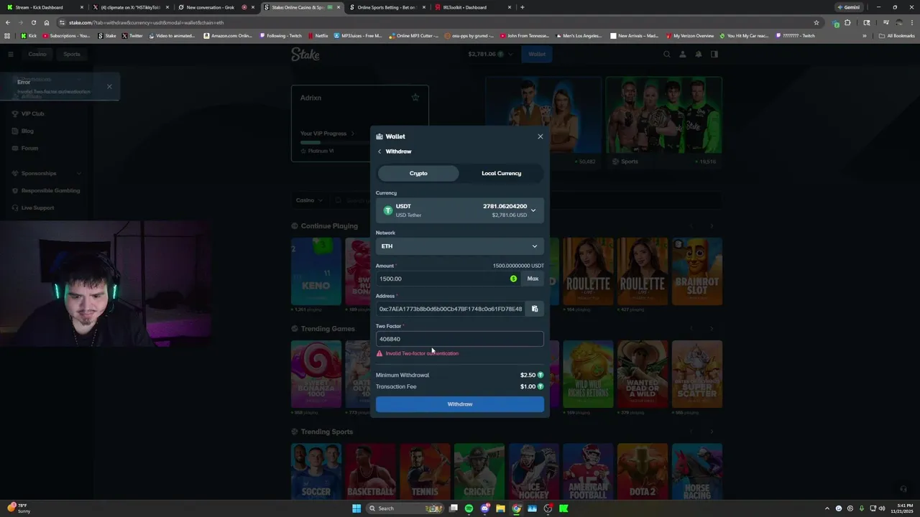Open the Gemini button in Chrome
This screenshot has width=920, height=517.
click(848, 7)
